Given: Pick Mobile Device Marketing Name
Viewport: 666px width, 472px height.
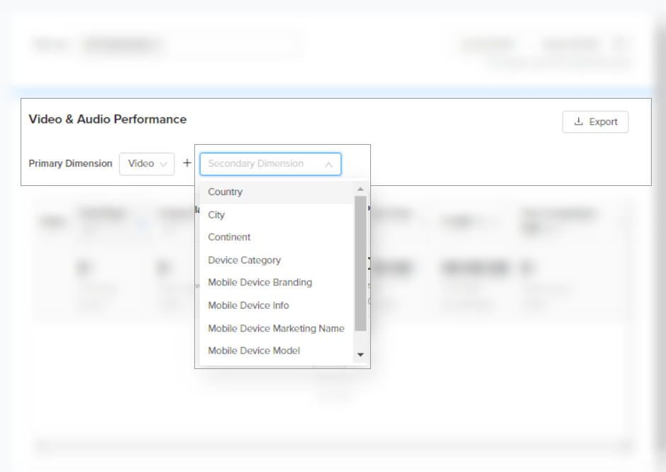Looking at the screenshot, I should 276,329.
